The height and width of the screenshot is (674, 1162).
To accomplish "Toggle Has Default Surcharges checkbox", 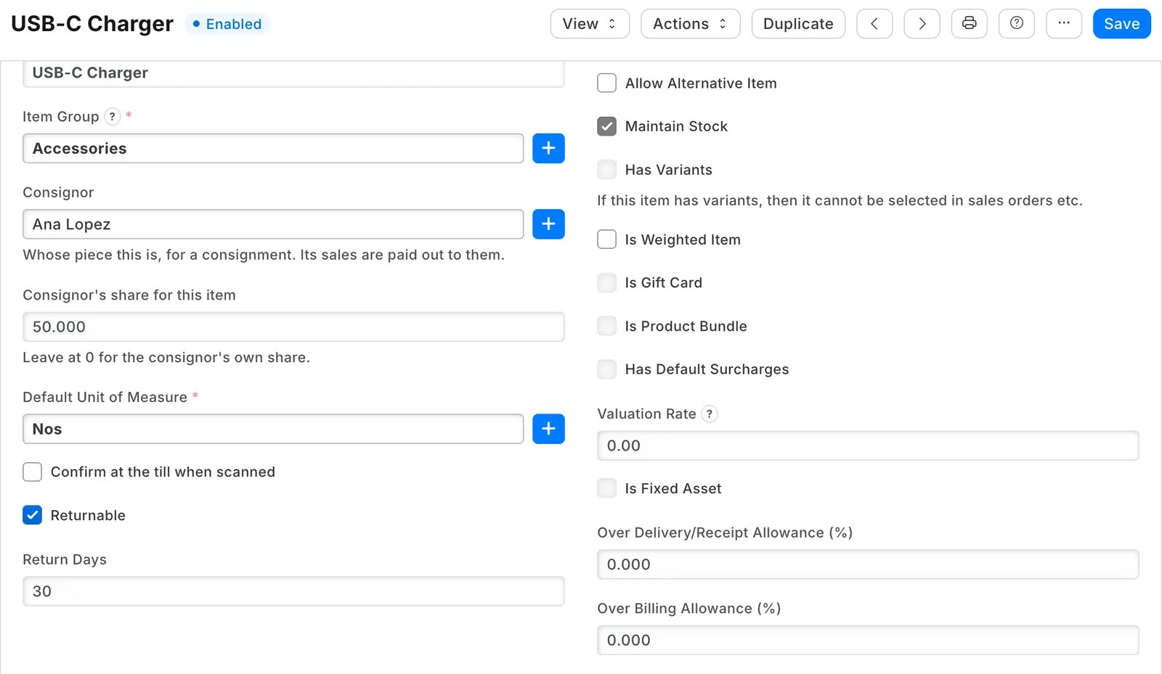I will click(606, 369).
